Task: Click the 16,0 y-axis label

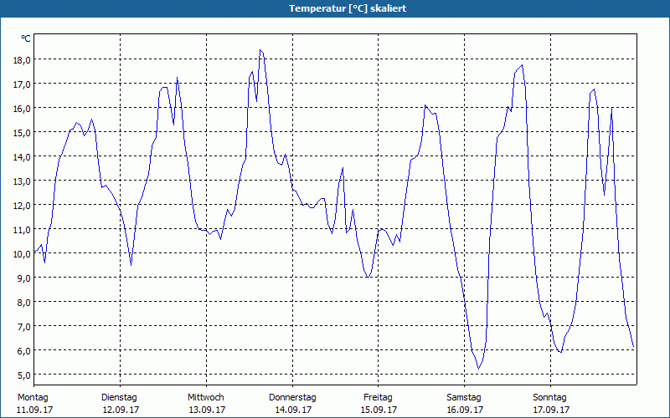Action: [x=22, y=109]
